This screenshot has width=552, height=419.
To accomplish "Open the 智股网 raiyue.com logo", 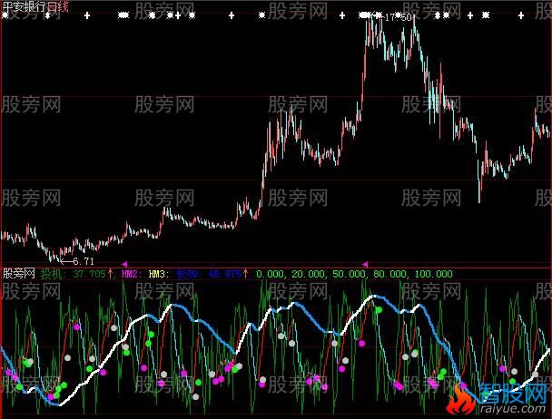I will [497, 398].
